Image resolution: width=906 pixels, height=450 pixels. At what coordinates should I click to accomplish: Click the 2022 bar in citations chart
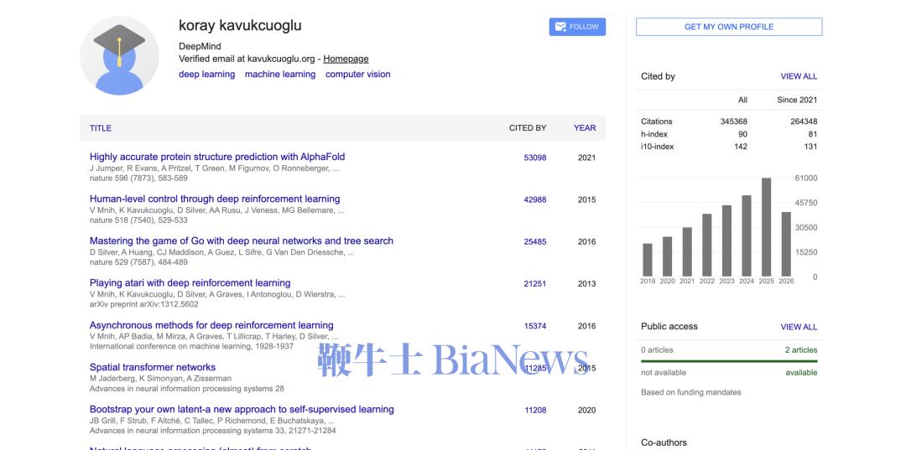tap(706, 246)
